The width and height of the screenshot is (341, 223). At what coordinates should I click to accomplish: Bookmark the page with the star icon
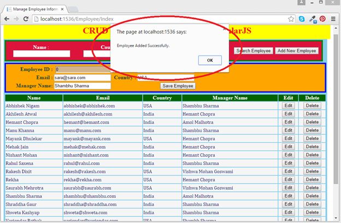291,19
